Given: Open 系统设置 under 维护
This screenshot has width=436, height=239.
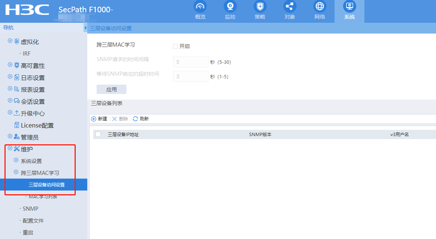Looking at the screenshot, I should tap(31, 161).
